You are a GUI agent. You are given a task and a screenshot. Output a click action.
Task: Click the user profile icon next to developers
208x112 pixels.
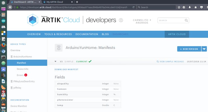click(x=121, y=20)
